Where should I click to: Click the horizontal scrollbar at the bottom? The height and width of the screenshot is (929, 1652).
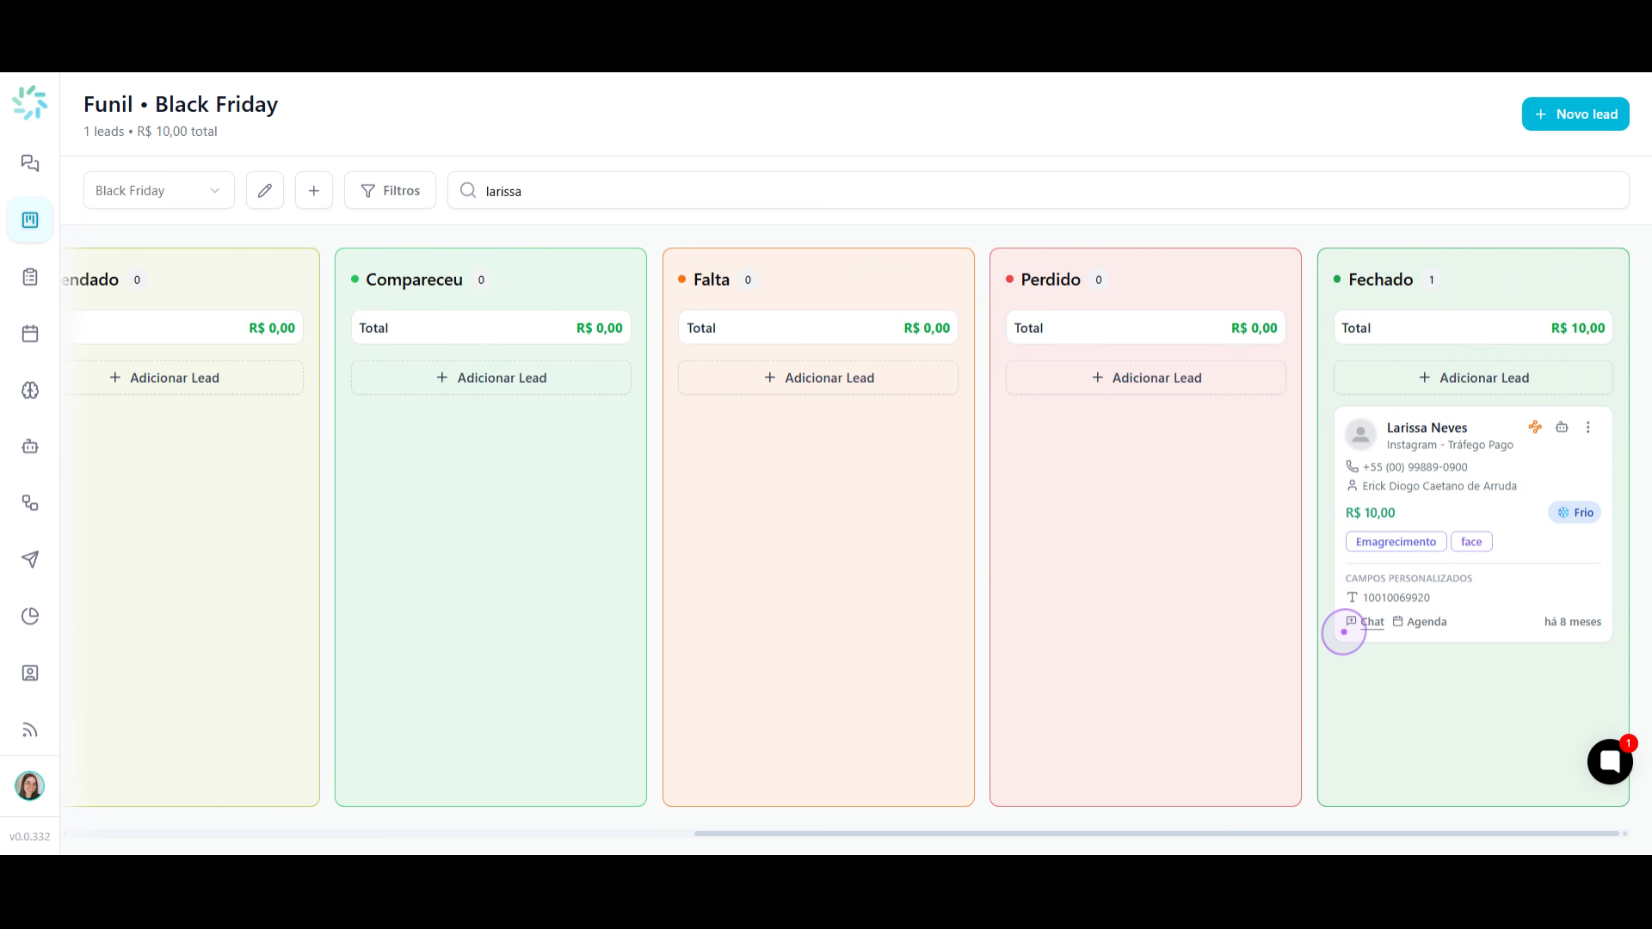click(1156, 834)
